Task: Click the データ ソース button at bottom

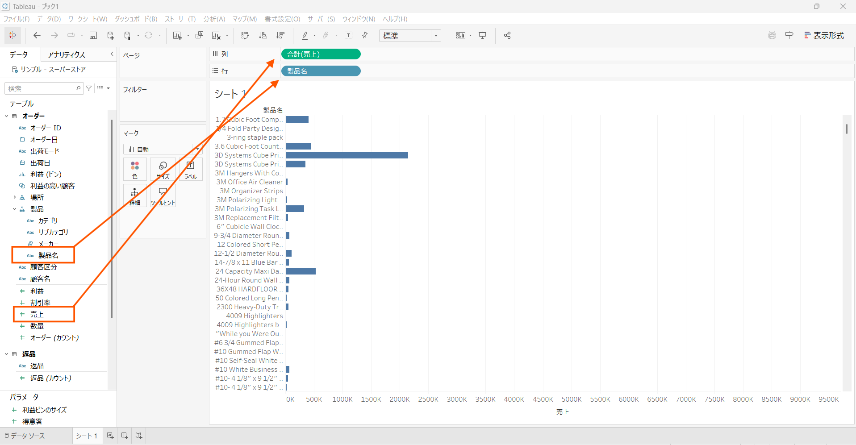Action: point(25,436)
